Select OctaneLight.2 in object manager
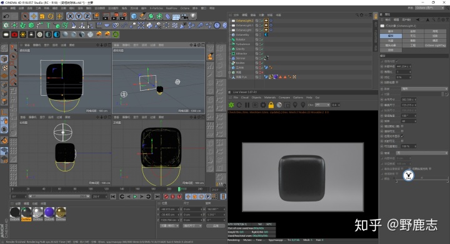Screen dimensions: 450x244 [x=244, y=21]
